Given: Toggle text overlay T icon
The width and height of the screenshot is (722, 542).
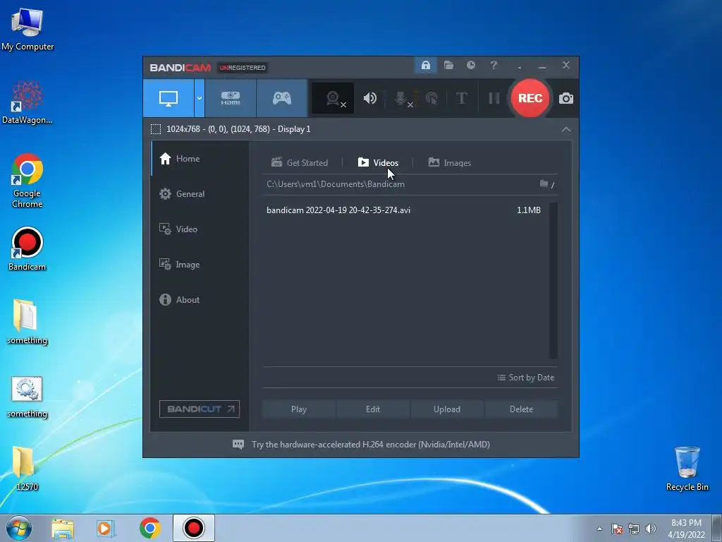Looking at the screenshot, I should click(461, 98).
